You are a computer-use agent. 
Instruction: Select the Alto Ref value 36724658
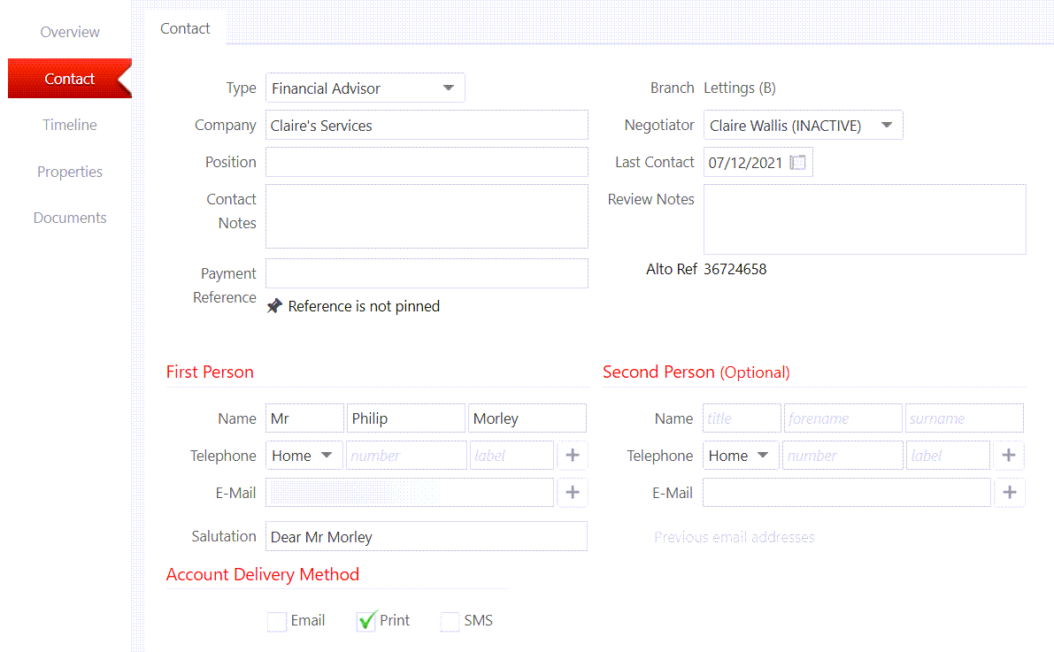coord(735,269)
